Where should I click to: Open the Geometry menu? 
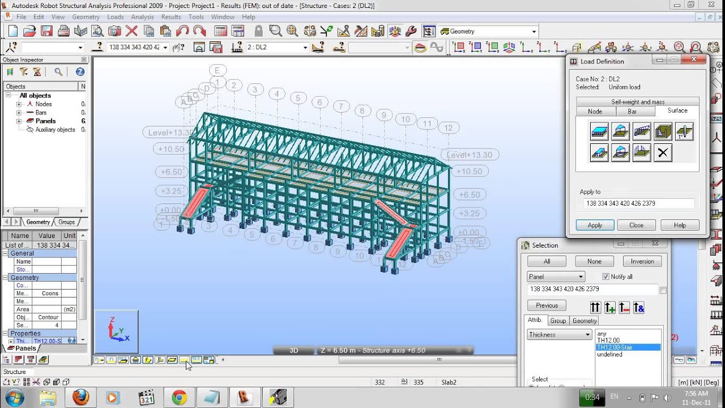coord(86,17)
